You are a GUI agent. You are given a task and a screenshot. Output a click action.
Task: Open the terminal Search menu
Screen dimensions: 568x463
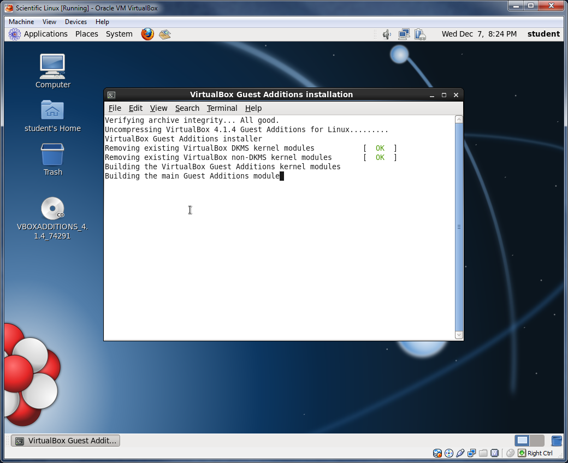click(x=187, y=108)
